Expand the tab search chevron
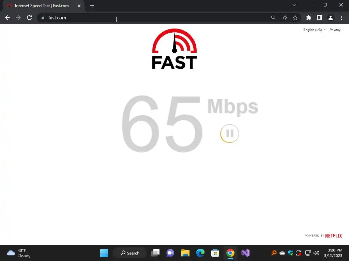Screen dimensions: 349x261 (x=294, y=5)
